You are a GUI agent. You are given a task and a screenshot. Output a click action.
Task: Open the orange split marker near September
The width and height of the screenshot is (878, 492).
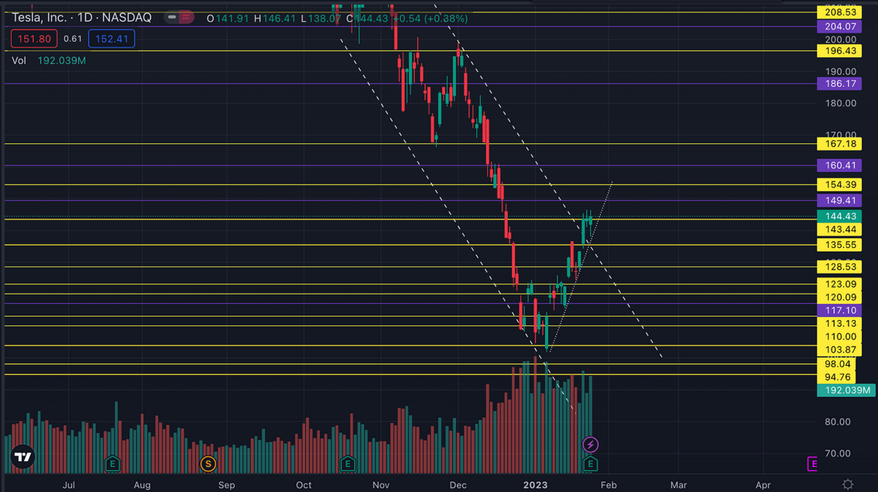click(x=209, y=463)
